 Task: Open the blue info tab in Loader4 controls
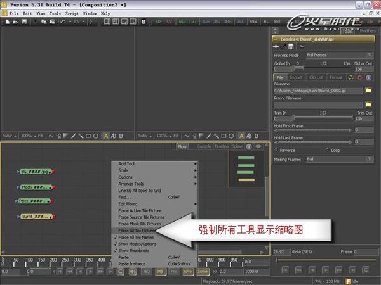[x=368, y=77]
